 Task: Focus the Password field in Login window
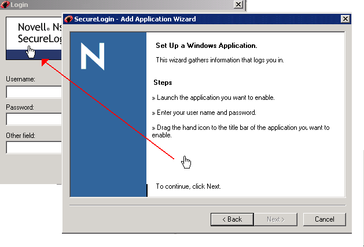[34, 119]
